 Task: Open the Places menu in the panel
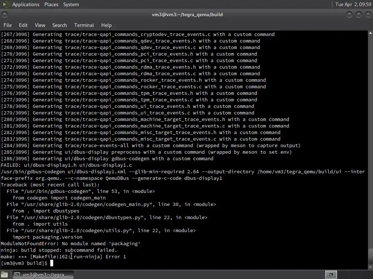click(x=51, y=4)
